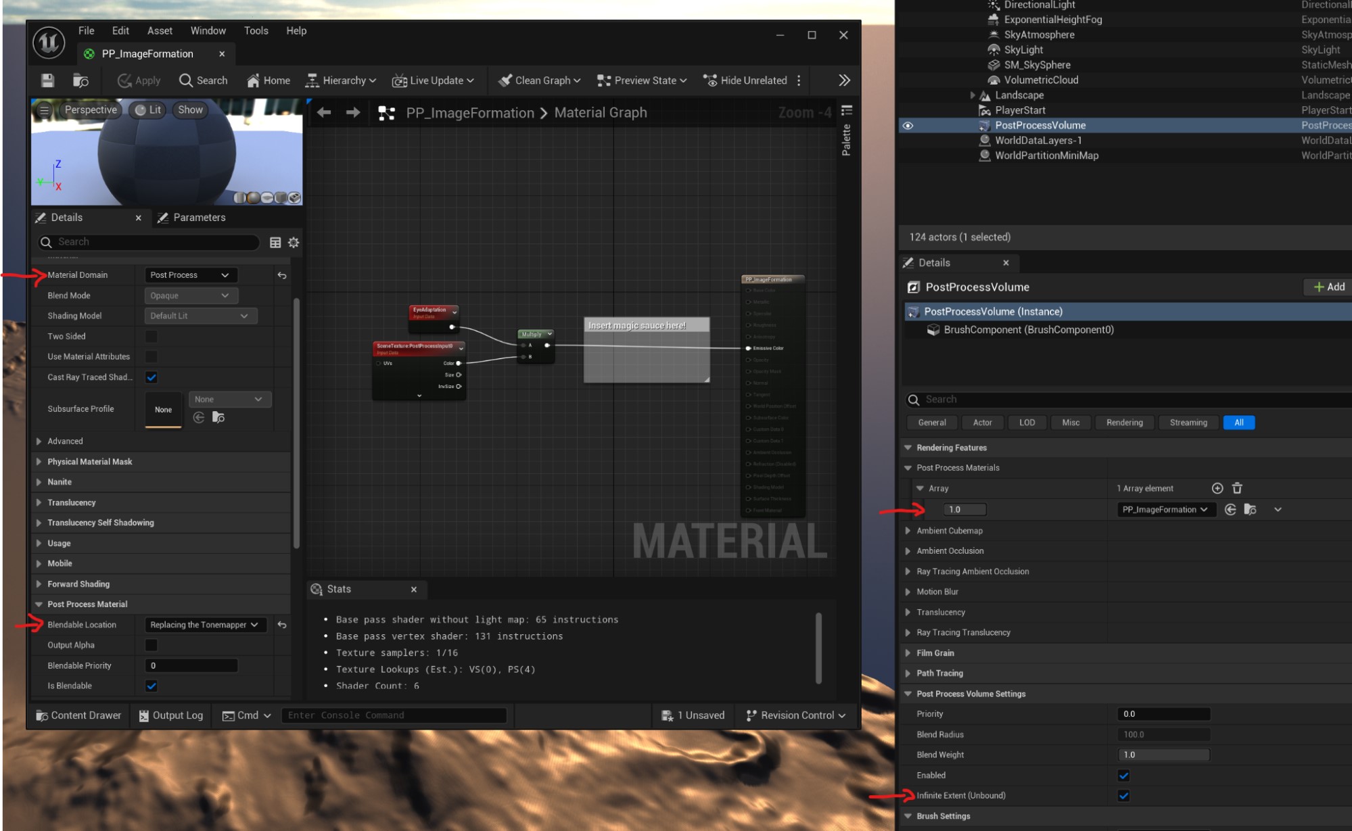
Task: Click the Rendering filter button
Action: click(x=1124, y=423)
